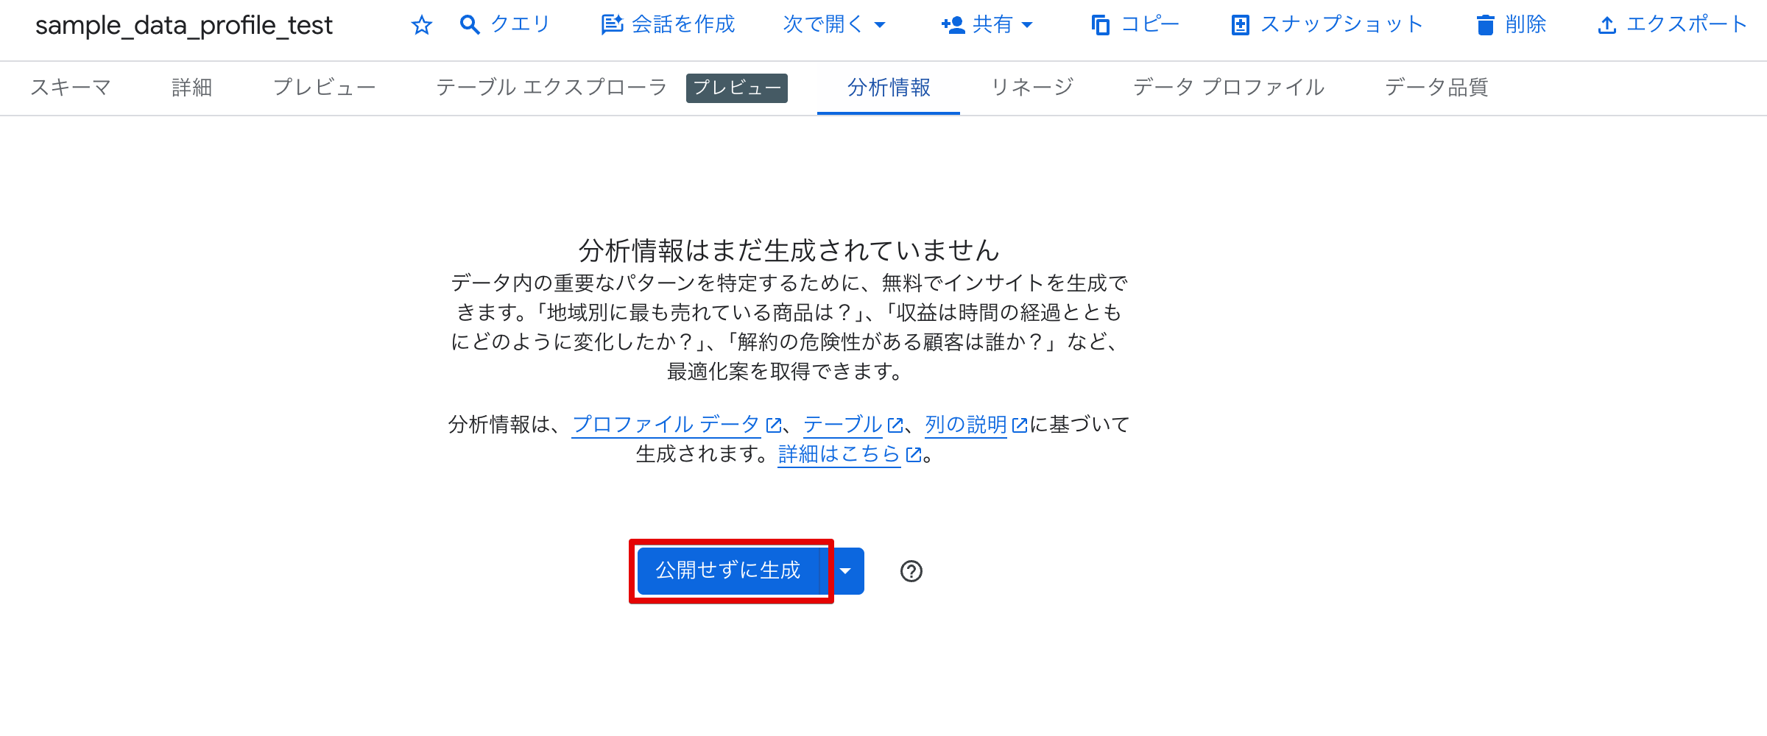1767x736 pixels.
Task: Expand generate options beside 公開せずに生成
Action: 846,570
